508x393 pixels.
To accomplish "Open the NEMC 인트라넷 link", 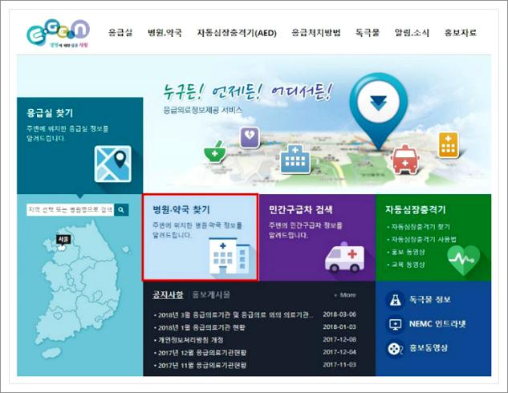I will 437,324.
